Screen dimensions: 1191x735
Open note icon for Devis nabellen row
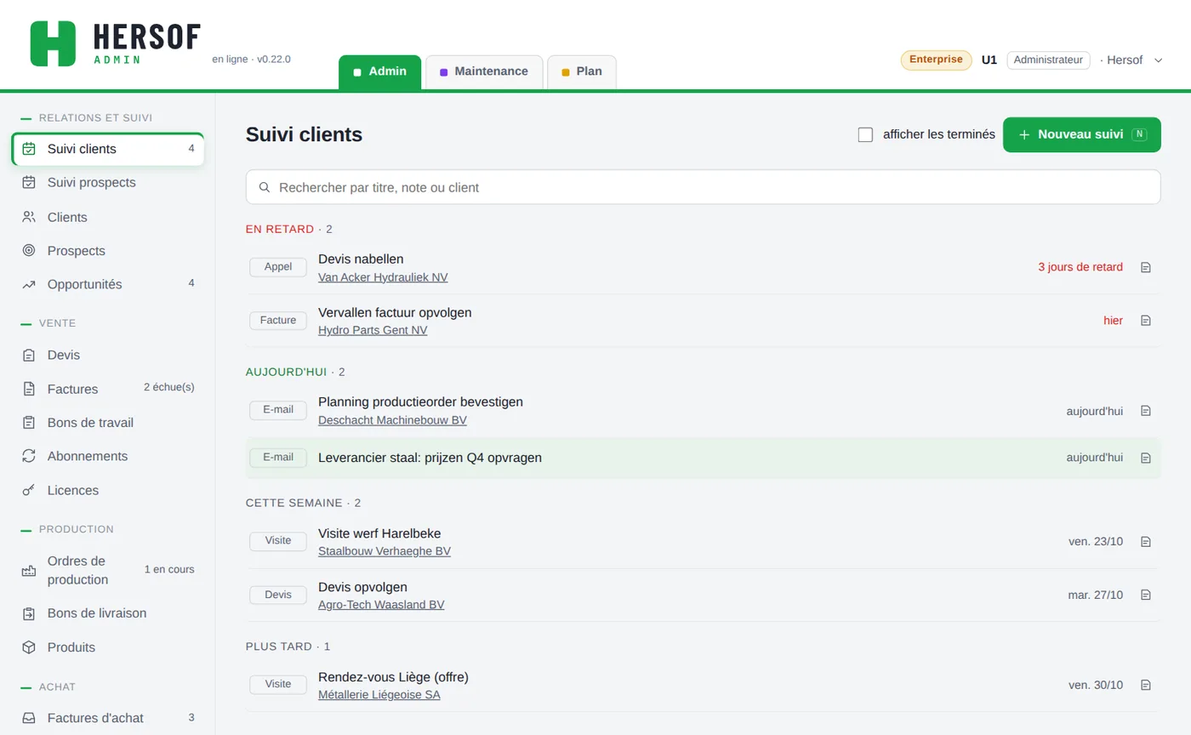(x=1146, y=267)
